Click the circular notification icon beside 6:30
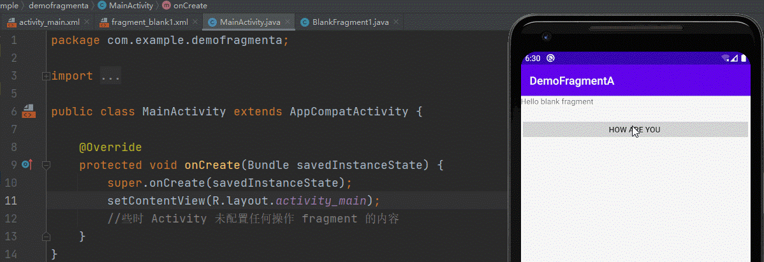 tap(550, 59)
